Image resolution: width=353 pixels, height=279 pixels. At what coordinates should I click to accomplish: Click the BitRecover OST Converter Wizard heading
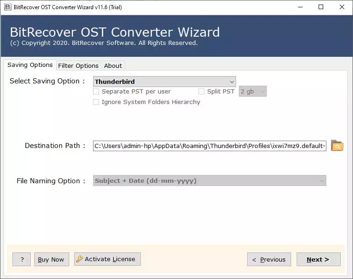(115, 32)
